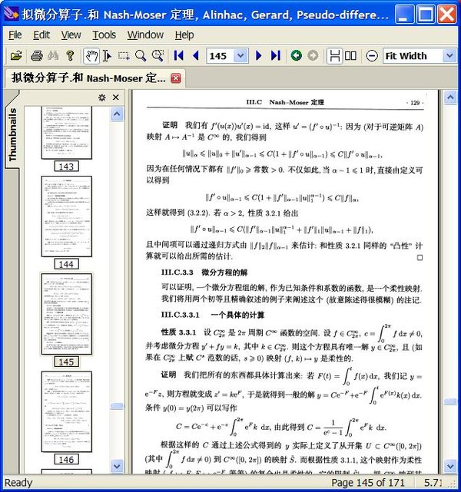Image resolution: width=461 pixels, height=492 pixels.
Task: Minimize the viewer window
Action: click(x=404, y=14)
